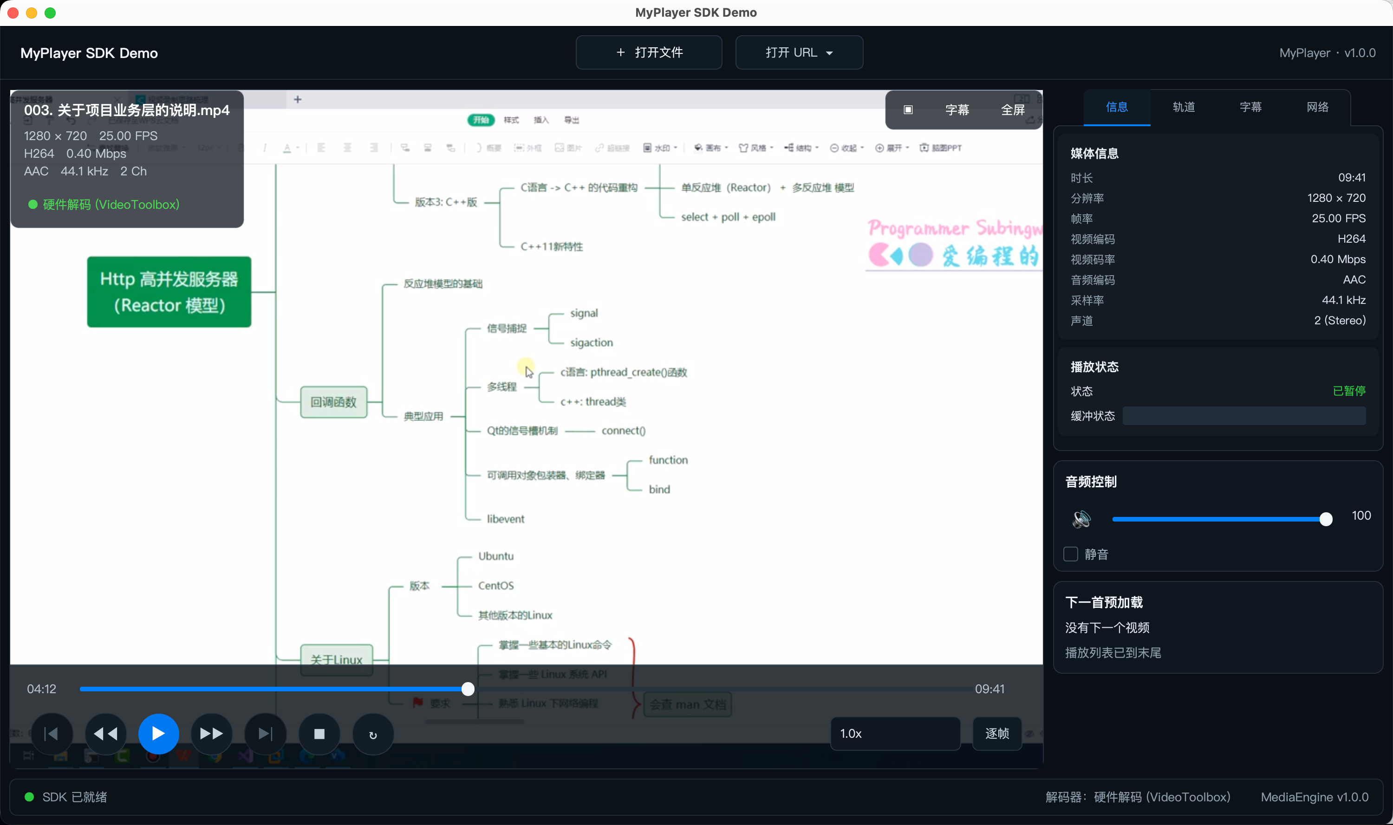1393x825 pixels.
Task: Click the volume value 100
Action: tap(1361, 516)
